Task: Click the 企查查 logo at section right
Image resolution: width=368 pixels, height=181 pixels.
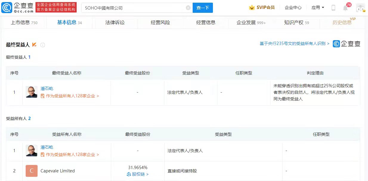Action: click(x=347, y=44)
